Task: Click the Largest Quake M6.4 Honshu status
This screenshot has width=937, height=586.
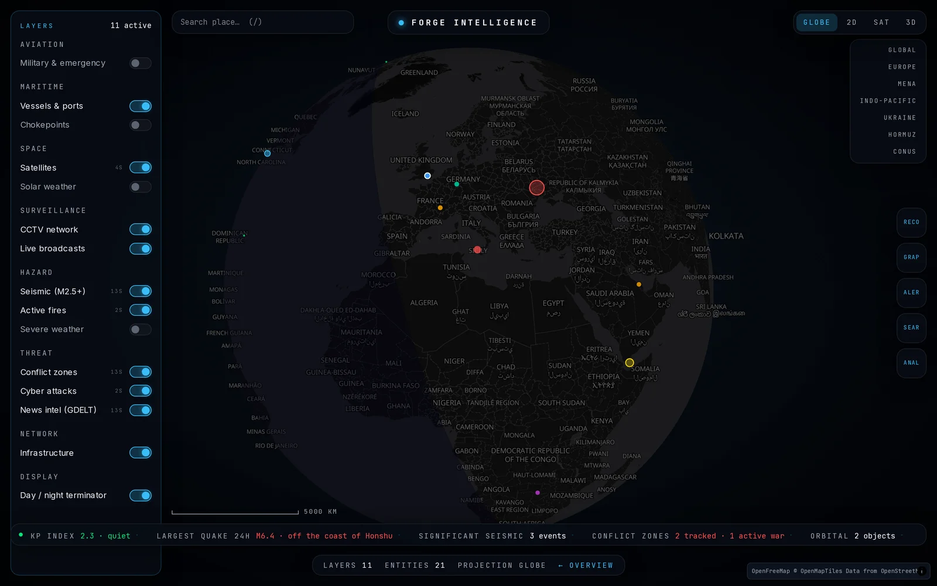Action: pos(275,536)
